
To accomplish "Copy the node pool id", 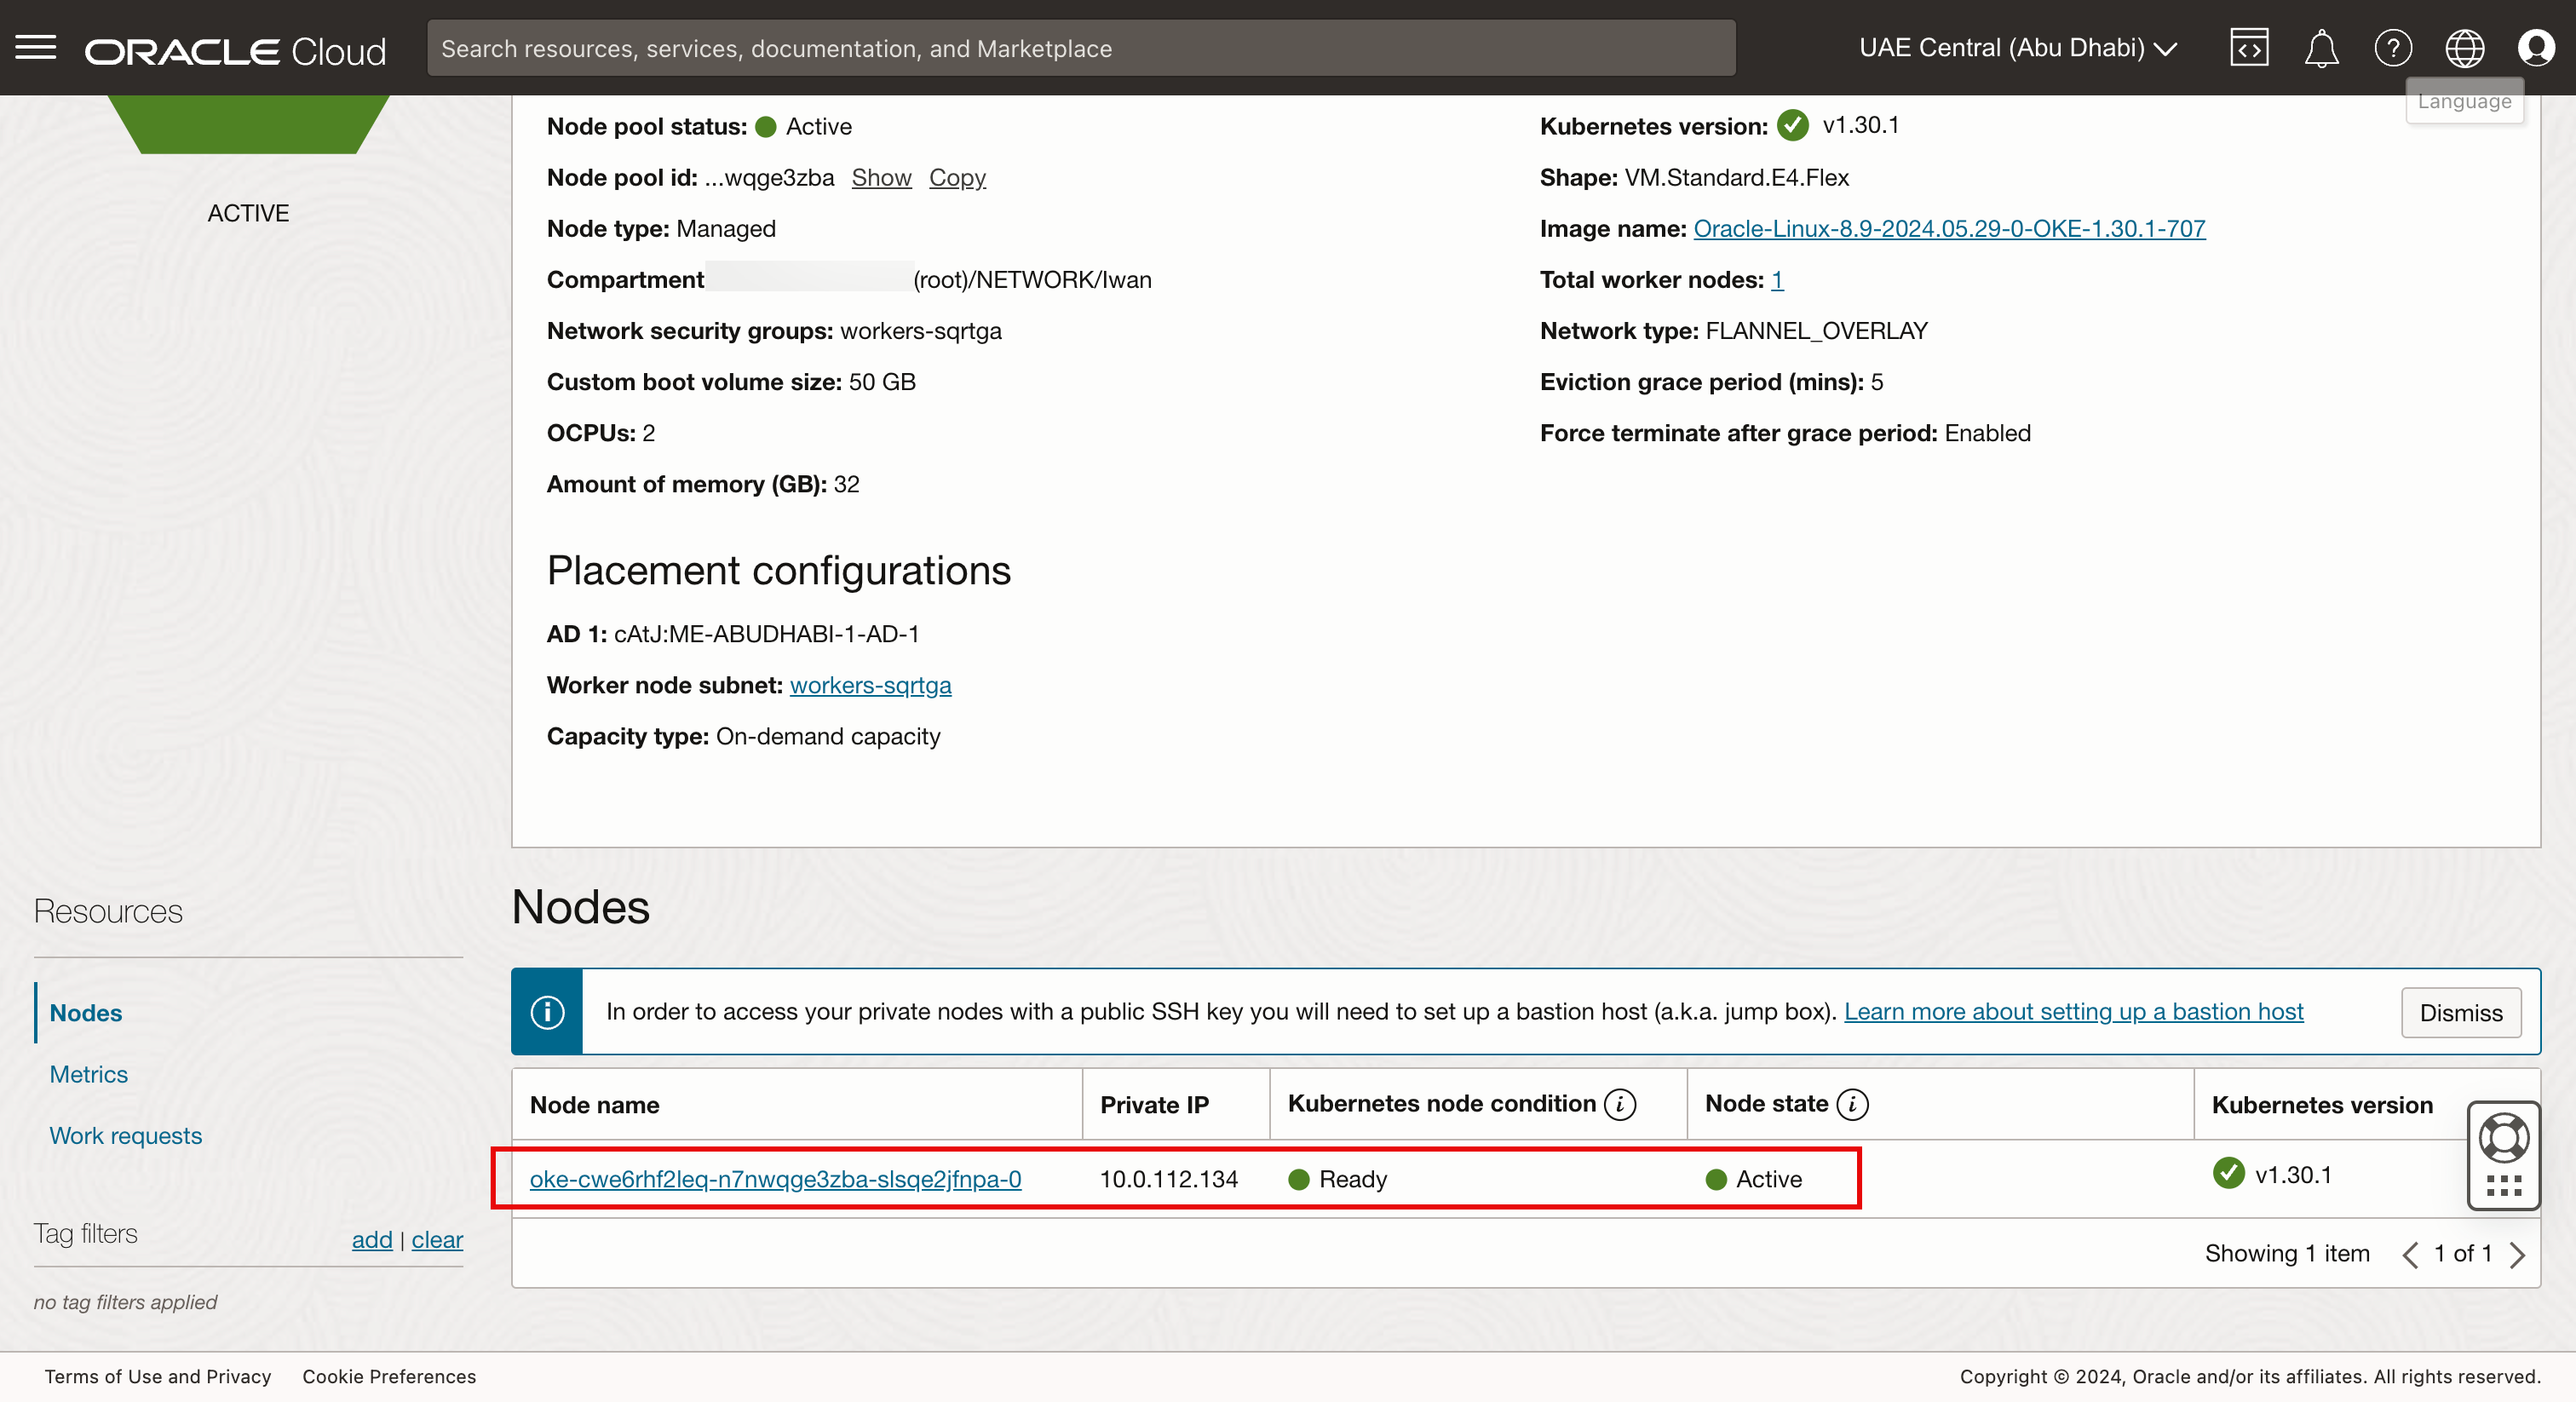I will (x=957, y=178).
